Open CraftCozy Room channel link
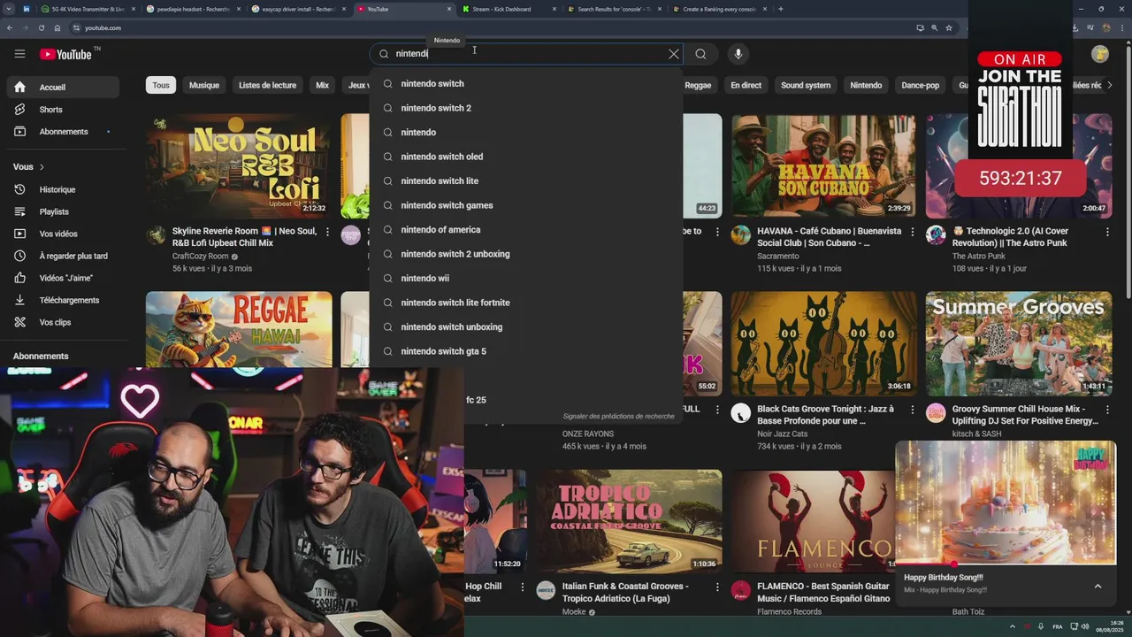 click(200, 256)
